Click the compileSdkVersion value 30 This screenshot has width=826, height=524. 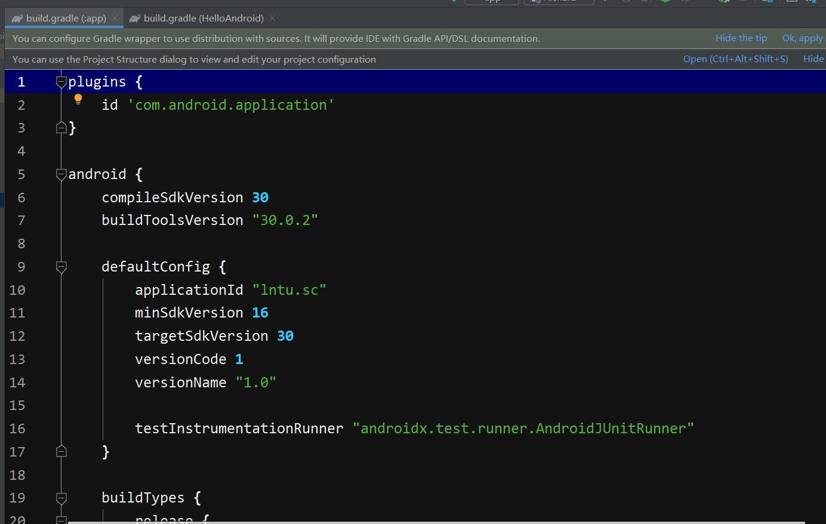coord(260,198)
